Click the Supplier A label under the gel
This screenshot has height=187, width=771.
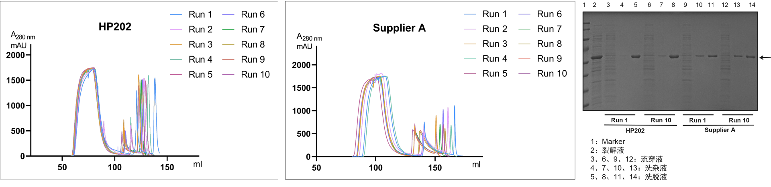pos(720,130)
